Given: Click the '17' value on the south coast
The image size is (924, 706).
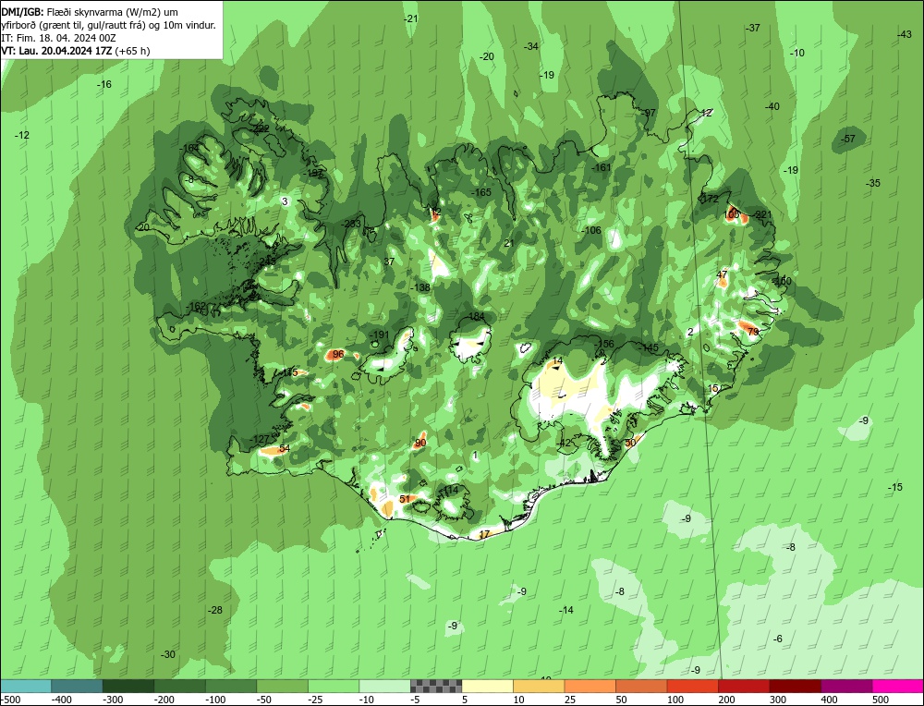Looking at the screenshot, I should point(484,534).
